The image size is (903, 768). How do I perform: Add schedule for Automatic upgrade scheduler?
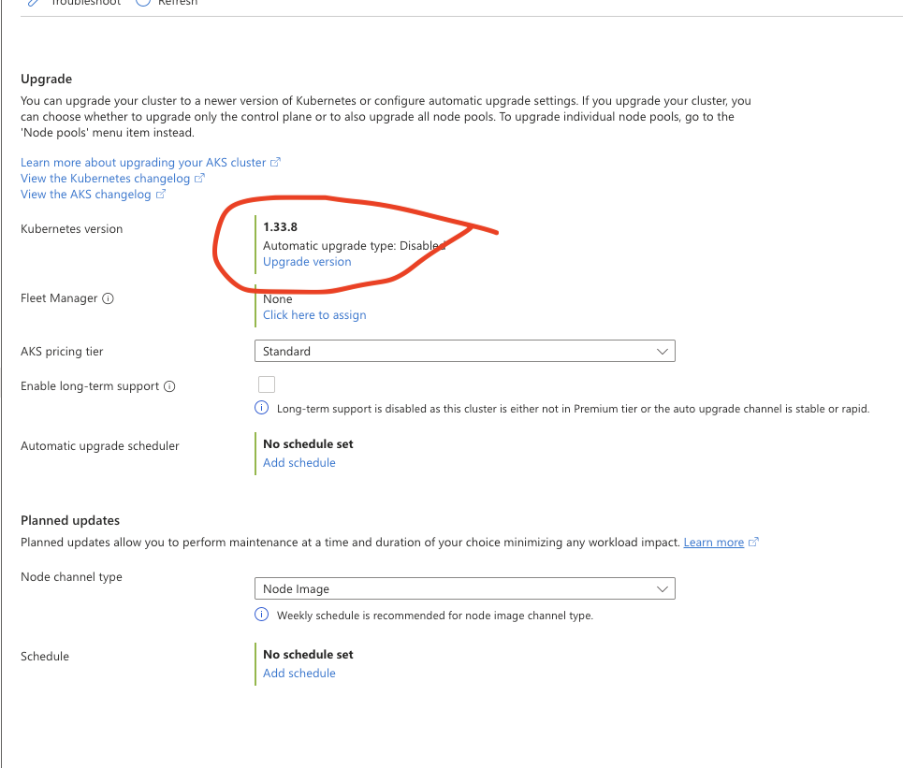[299, 463]
